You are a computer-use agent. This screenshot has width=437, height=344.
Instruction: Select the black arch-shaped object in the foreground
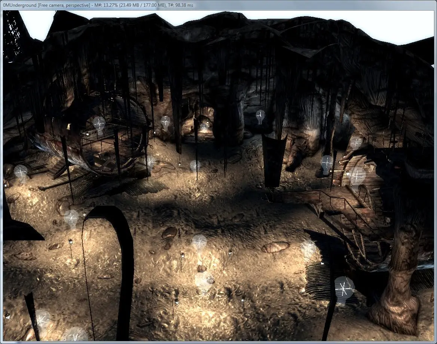tap(109, 273)
